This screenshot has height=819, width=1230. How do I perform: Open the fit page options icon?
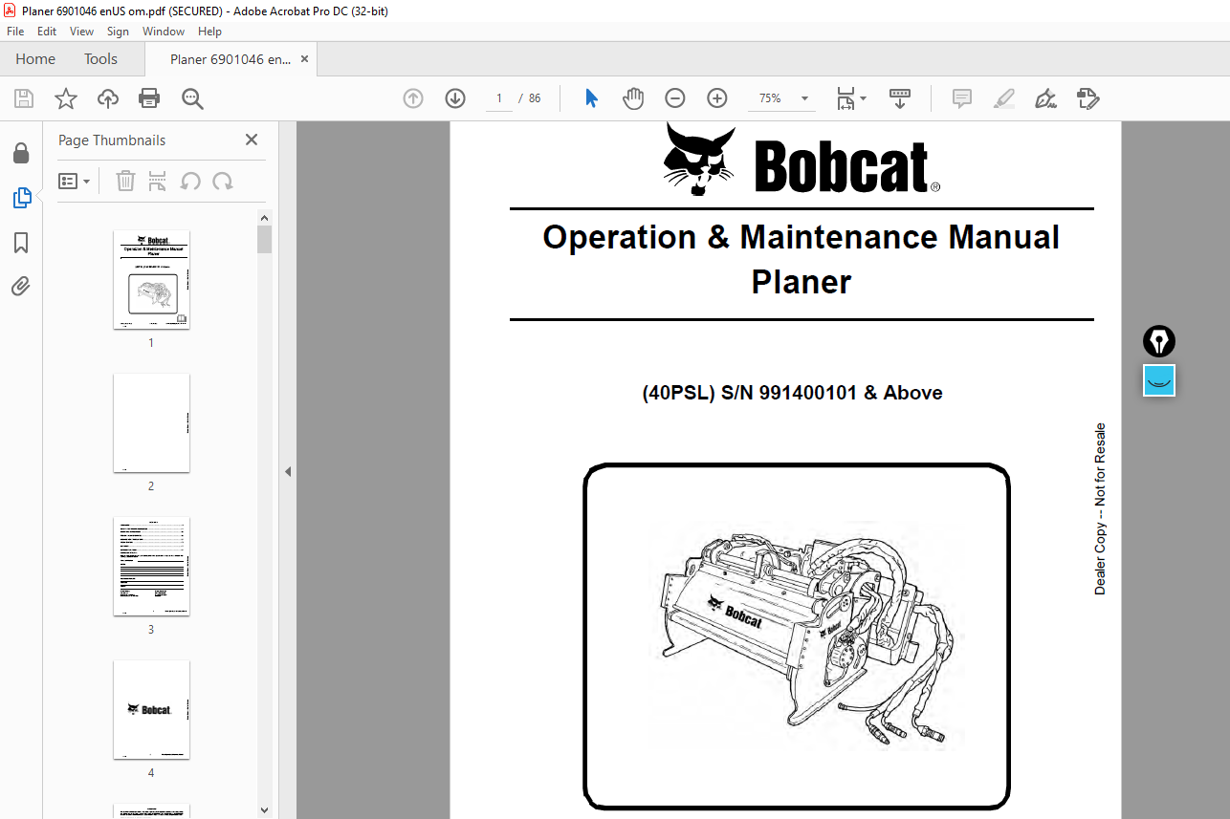pos(846,98)
